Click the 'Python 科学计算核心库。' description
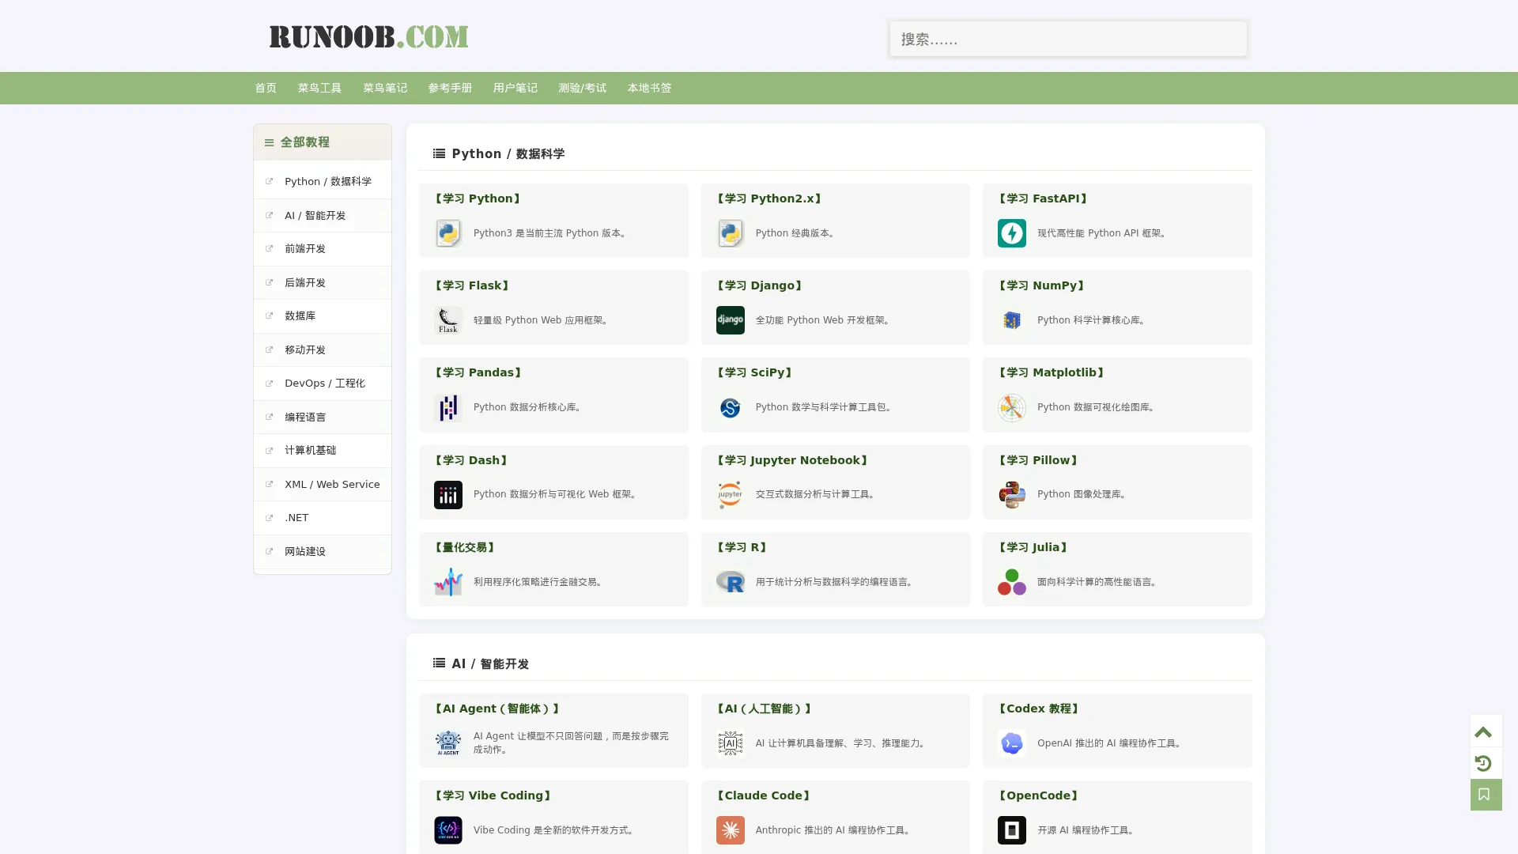 1091,320
